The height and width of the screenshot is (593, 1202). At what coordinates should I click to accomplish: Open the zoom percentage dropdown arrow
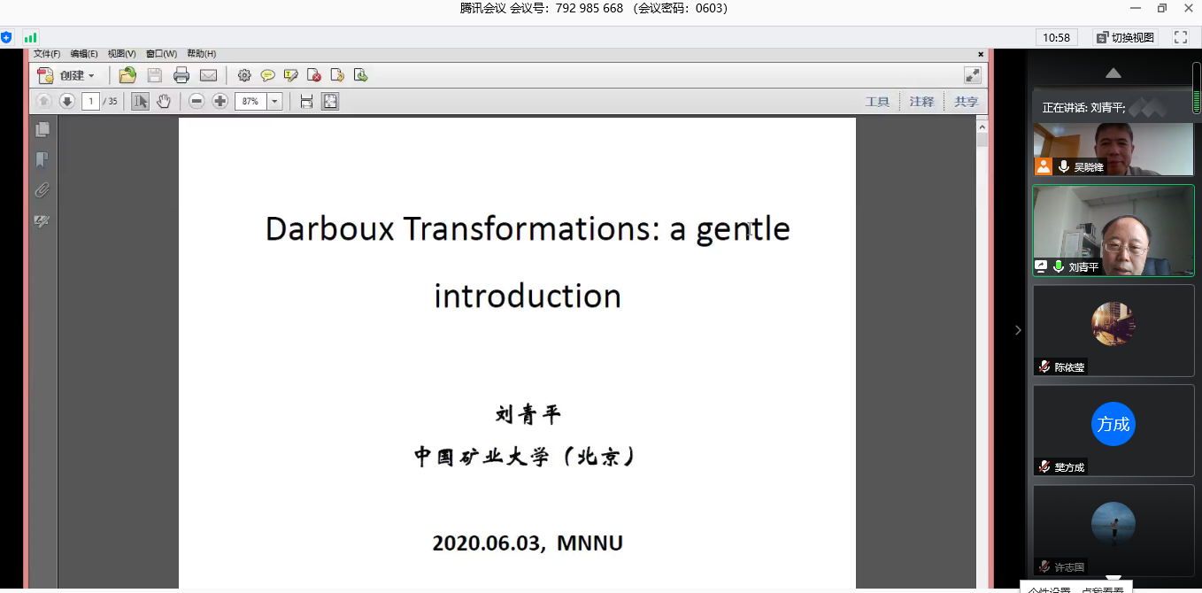(x=274, y=102)
